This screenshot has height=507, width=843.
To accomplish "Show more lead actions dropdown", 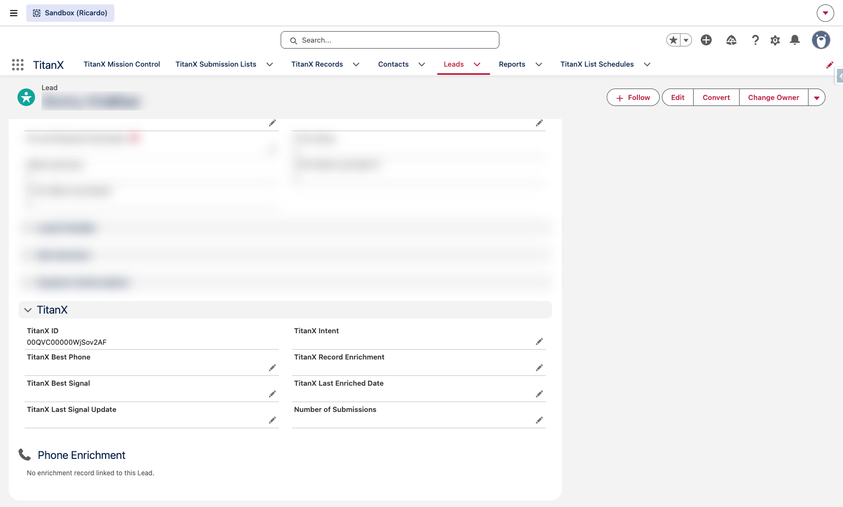I will pyautogui.click(x=817, y=97).
